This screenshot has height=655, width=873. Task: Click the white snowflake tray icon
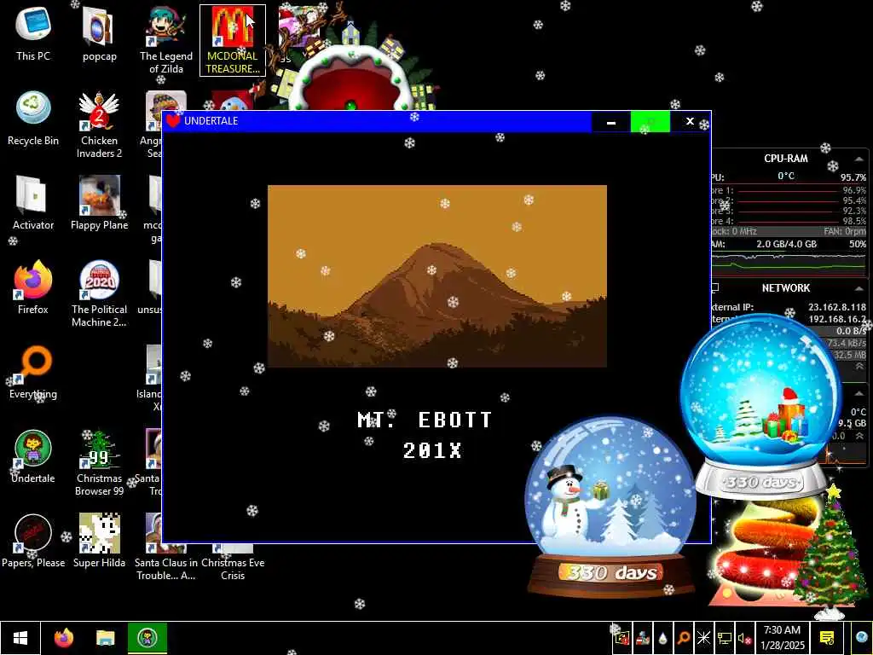tap(703, 638)
